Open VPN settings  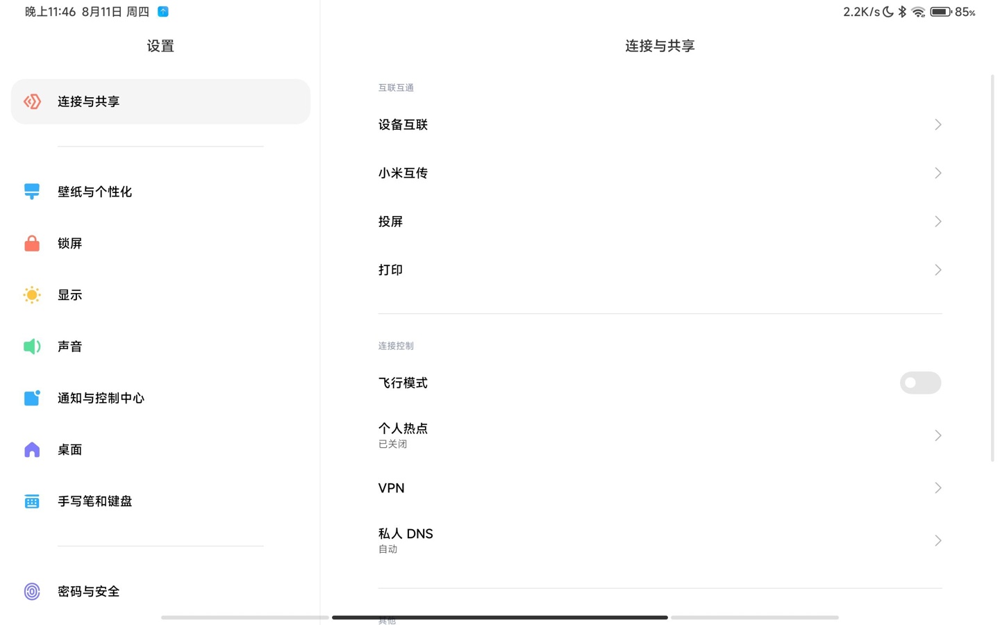tap(659, 487)
